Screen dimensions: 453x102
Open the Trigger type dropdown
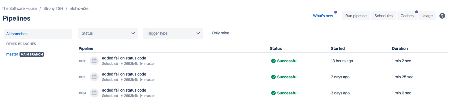click(x=173, y=33)
